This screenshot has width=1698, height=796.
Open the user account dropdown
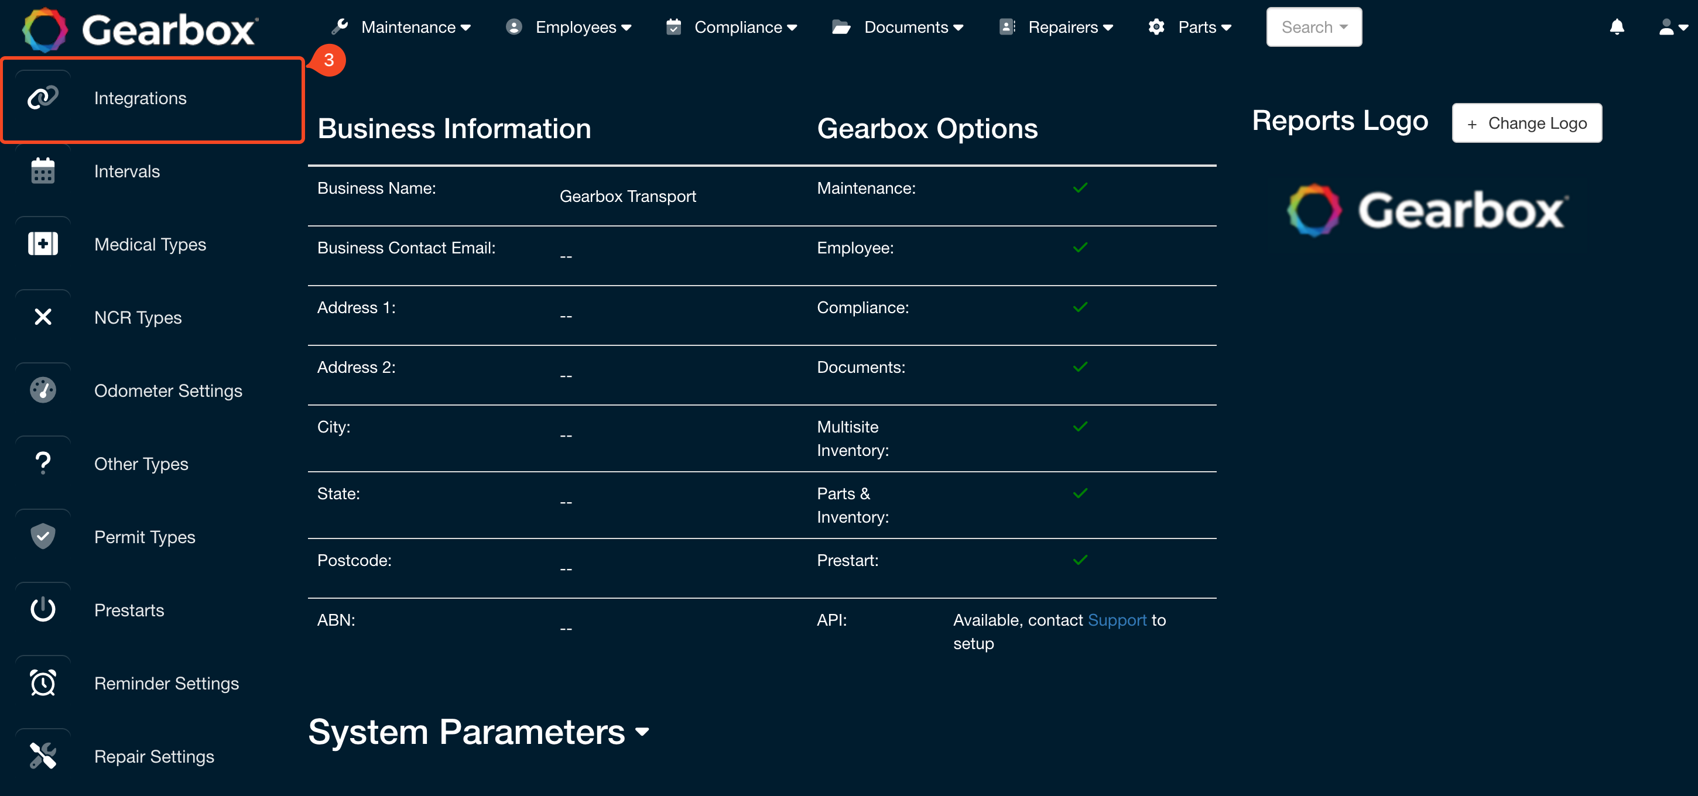pyautogui.click(x=1674, y=27)
